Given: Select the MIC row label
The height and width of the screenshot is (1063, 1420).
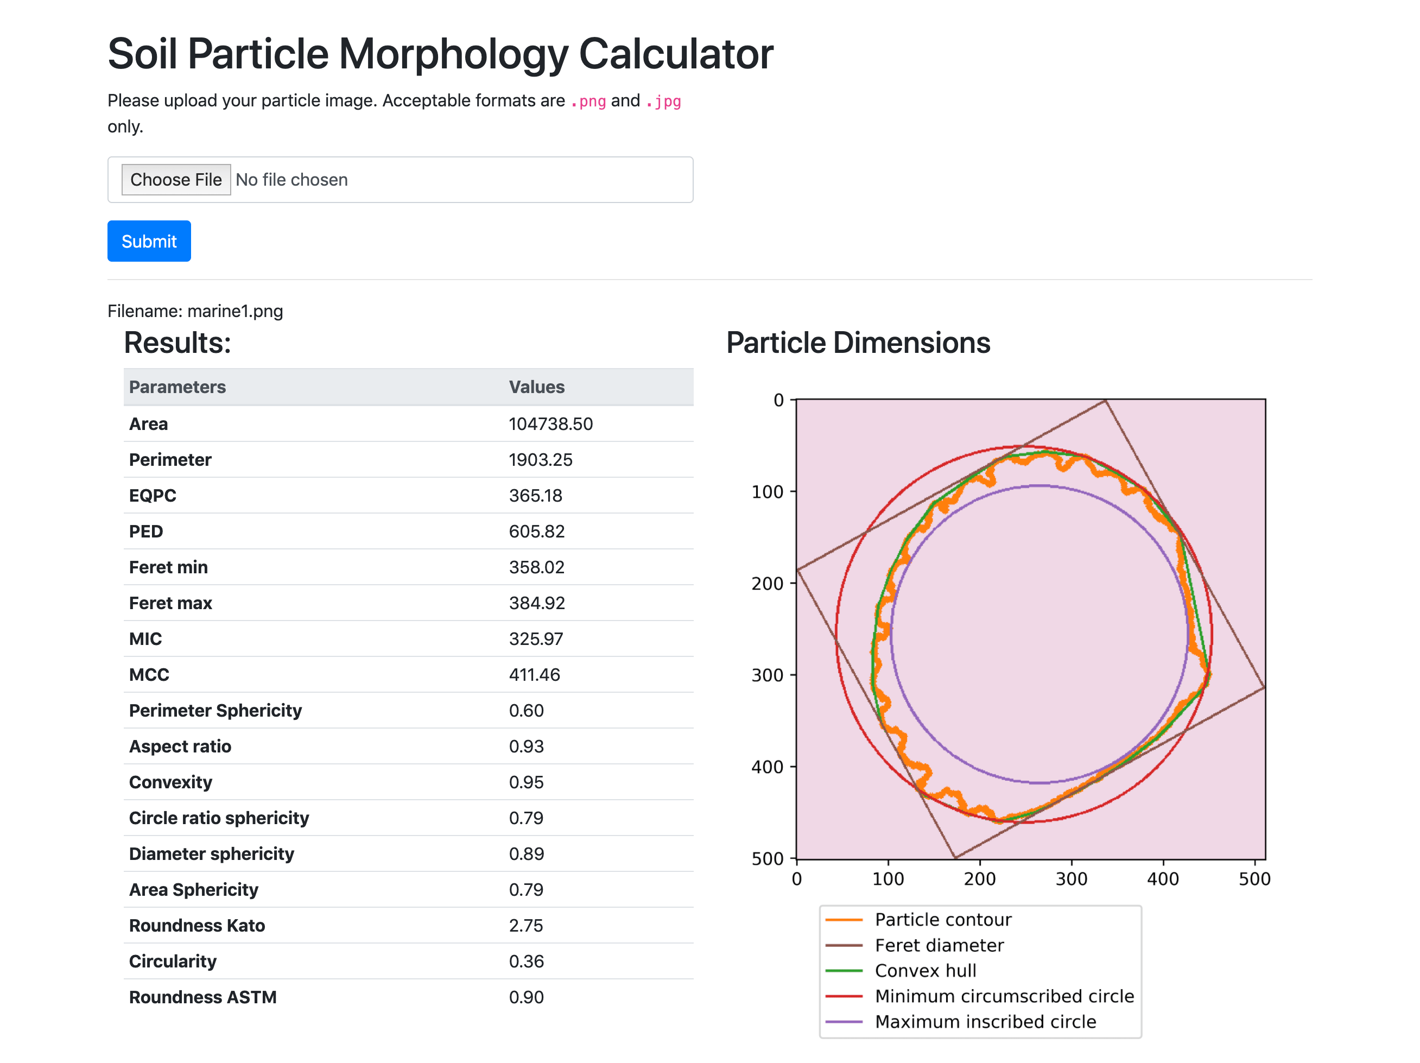Looking at the screenshot, I should tap(145, 640).
